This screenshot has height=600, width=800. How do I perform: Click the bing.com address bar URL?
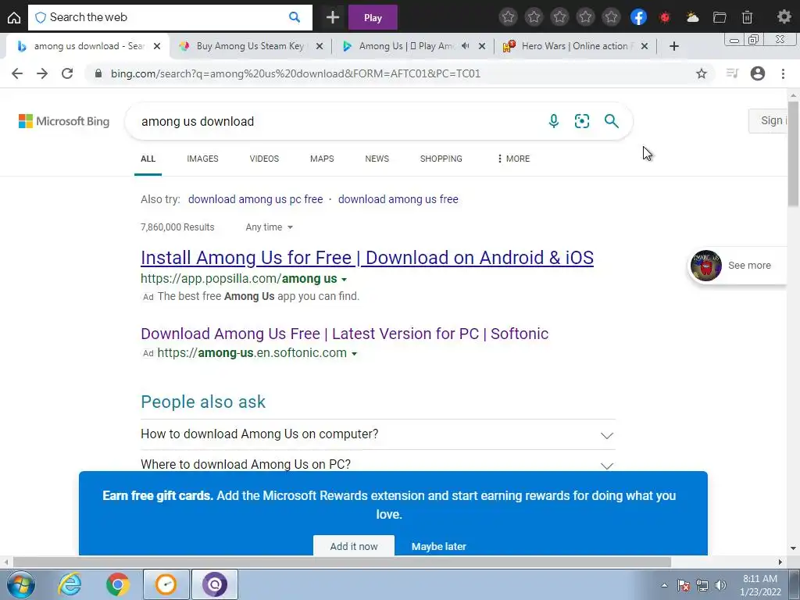pyautogui.click(x=295, y=73)
